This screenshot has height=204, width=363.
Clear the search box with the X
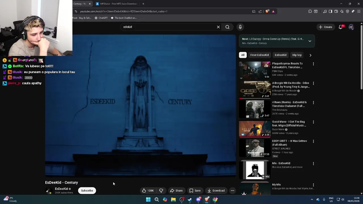[218, 27]
